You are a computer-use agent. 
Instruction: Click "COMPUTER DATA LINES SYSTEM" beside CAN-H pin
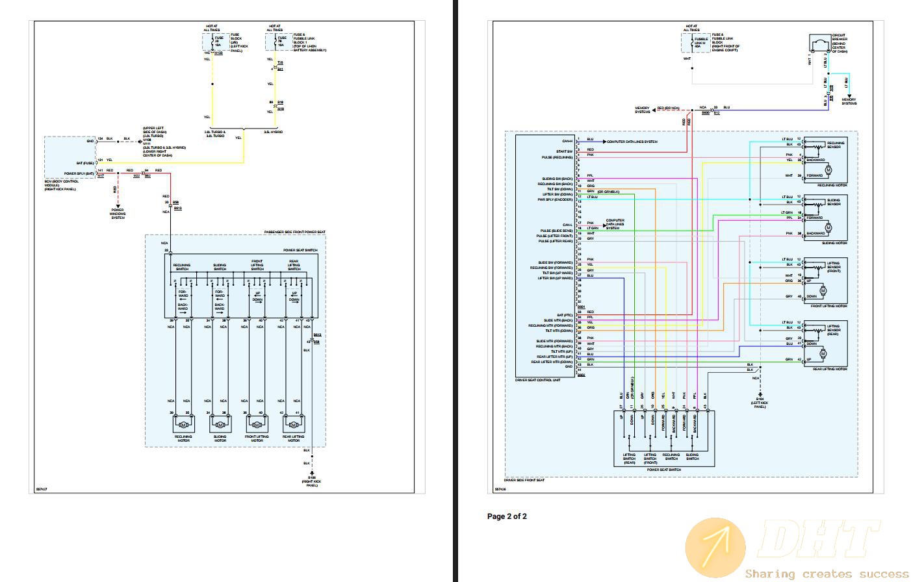coord(632,141)
